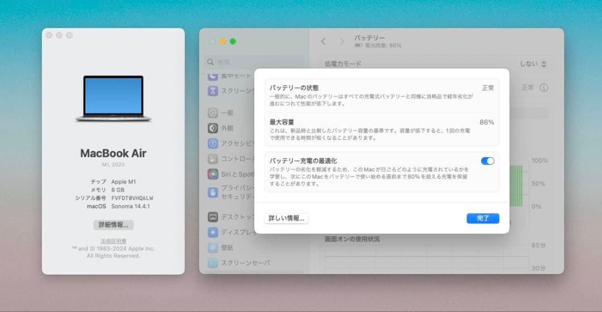This screenshot has width=602, height=312.
Task: Click the 電池残量: 86% status text
Action: tap(382, 45)
